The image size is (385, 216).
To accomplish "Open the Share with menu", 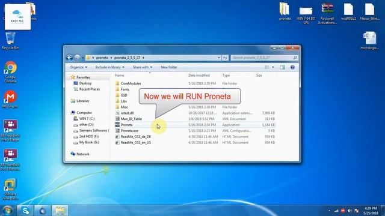I will (143, 67).
